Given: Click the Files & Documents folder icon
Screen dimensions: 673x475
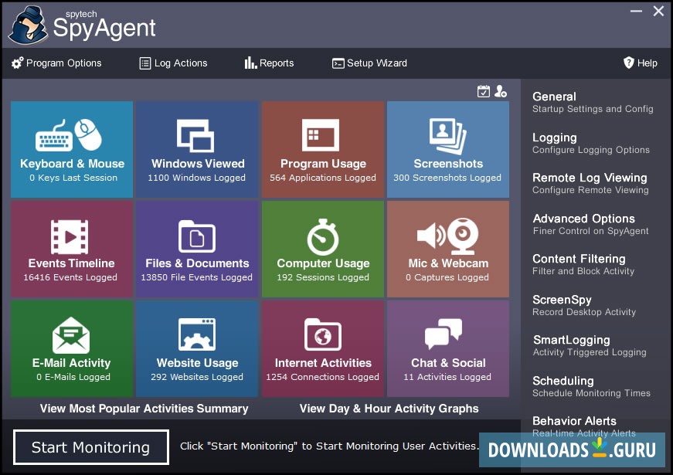Looking at the screenshot, I should coord(197,236).
